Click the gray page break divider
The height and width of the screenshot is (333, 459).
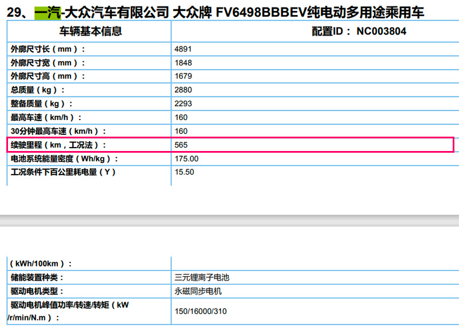coord(229,220)
